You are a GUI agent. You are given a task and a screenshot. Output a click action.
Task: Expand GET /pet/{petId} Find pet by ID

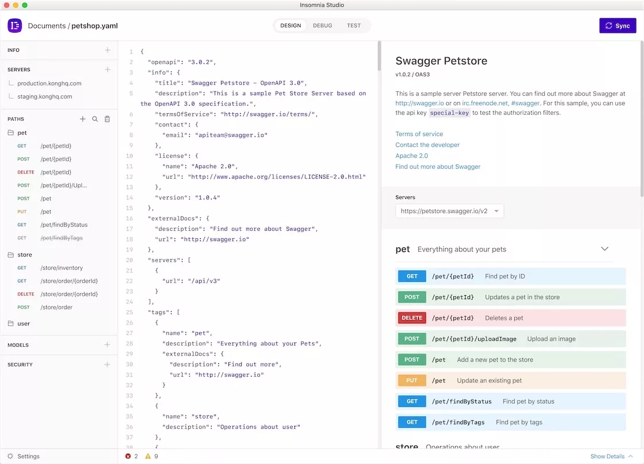click(x=510, y=276)
